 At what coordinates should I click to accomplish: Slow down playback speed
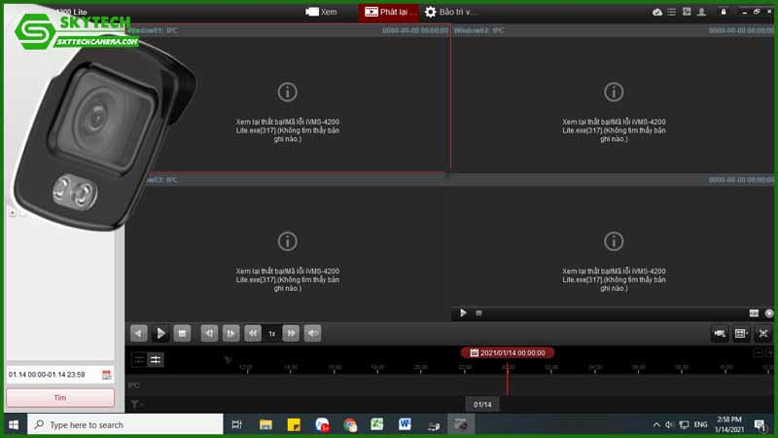click(253, 333)
